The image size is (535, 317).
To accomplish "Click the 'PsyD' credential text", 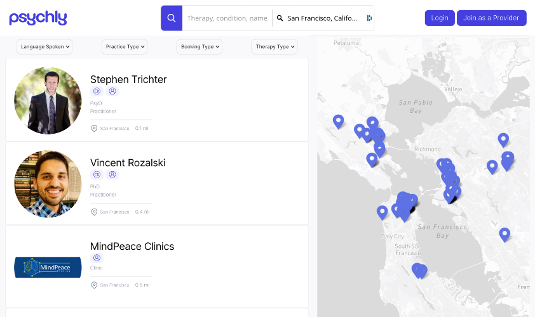I will [96, 103].
